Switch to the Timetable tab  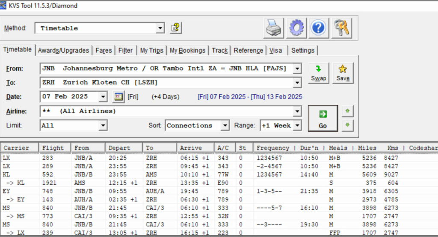pos(17,50)
